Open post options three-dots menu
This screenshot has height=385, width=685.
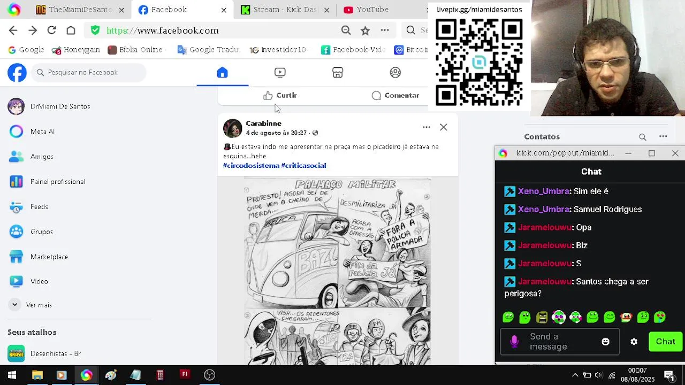[427, 127]
